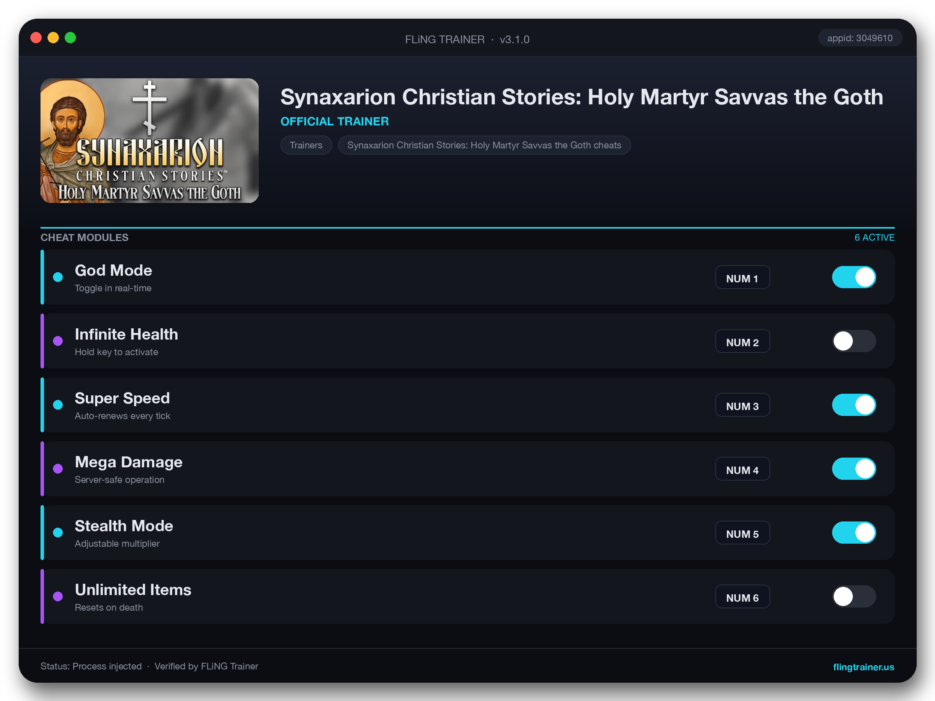Click the 'Resets on death' description
The image size is (935, 701).
pyautogui.click(x=109, y=607)
